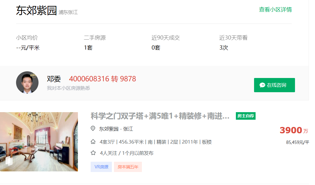Click the 房主自荐 badge
This screenshot has width=315, height=185.
(x=246, y=116)
